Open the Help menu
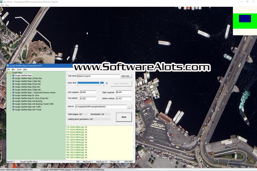This screenshot has height=171, width=257. (x=25, y=69)
